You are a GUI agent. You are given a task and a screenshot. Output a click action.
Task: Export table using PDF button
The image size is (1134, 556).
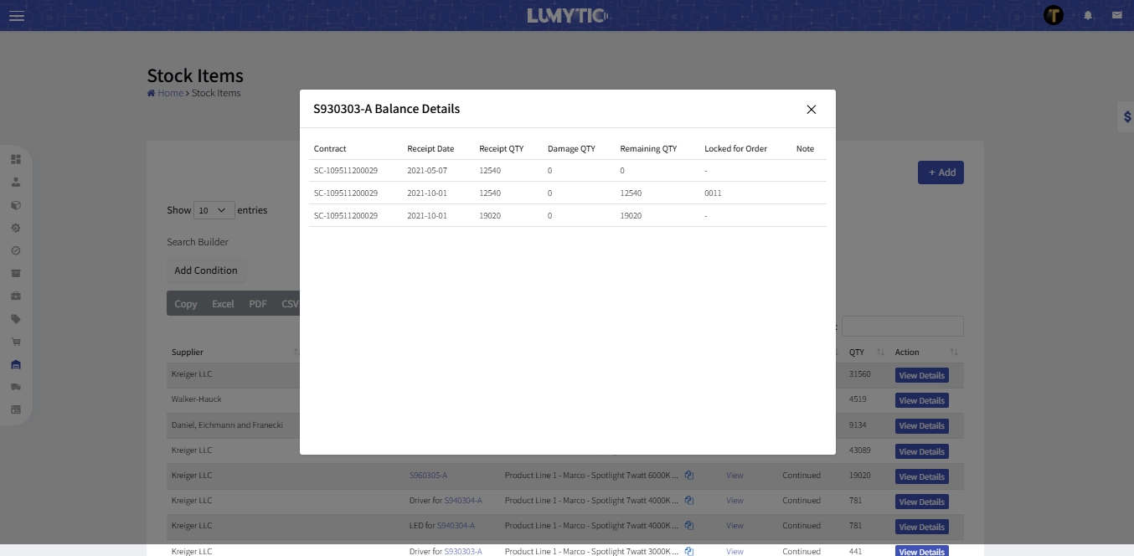[258, 304]
